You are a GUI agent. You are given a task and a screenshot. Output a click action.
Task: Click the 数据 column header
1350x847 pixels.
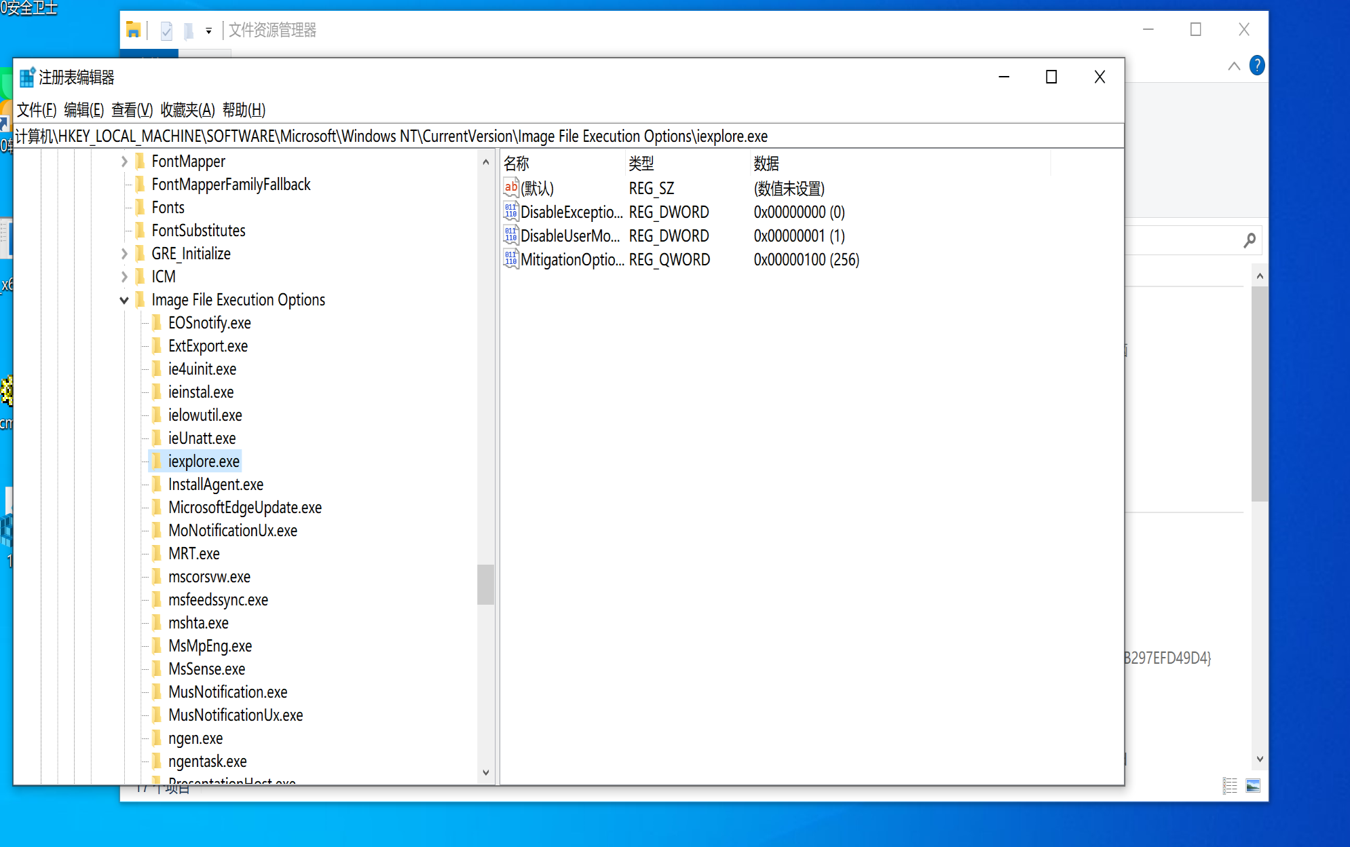click(766, 164)
